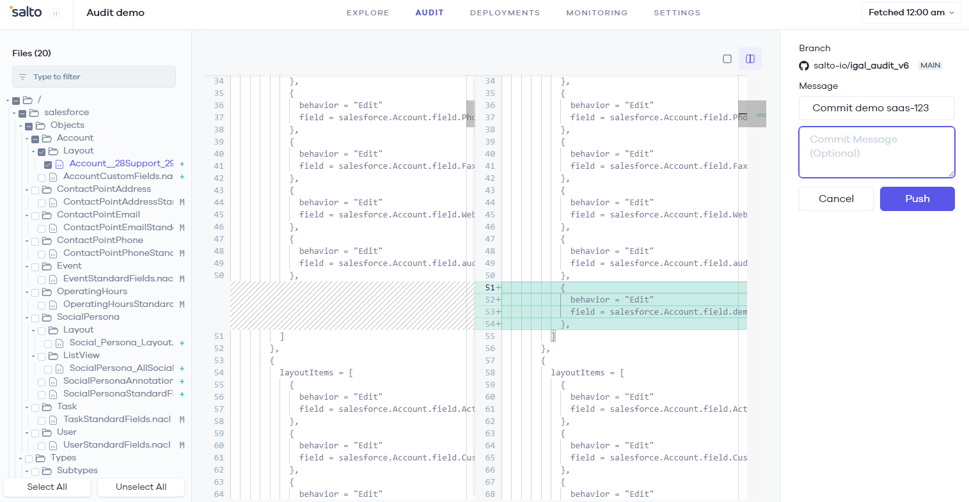Image resolution: width=969 pixels, height=502 pixels.
Task: Click the Subtypes folder icon
Action: 47,471
